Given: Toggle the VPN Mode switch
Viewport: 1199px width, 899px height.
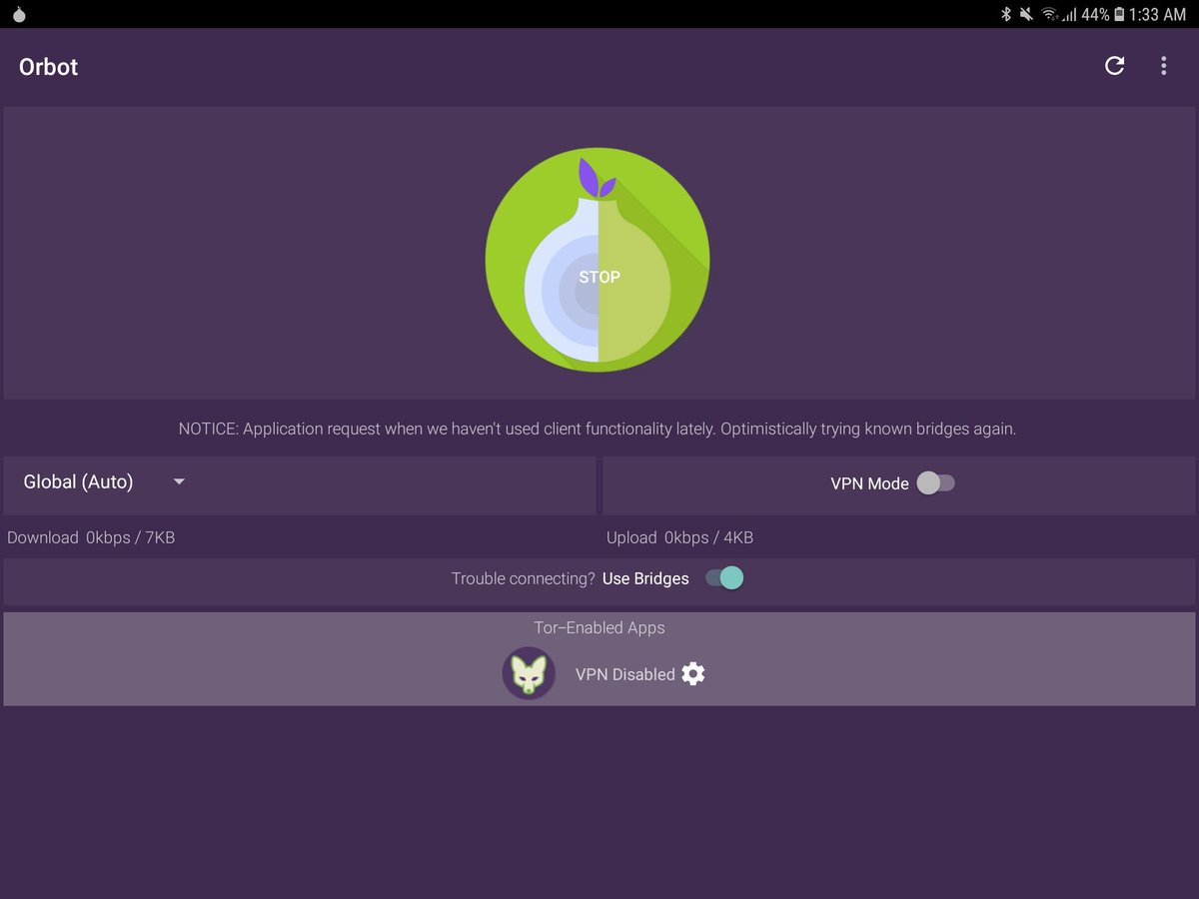Looking at the screenshot, I should tap(935, 483).
